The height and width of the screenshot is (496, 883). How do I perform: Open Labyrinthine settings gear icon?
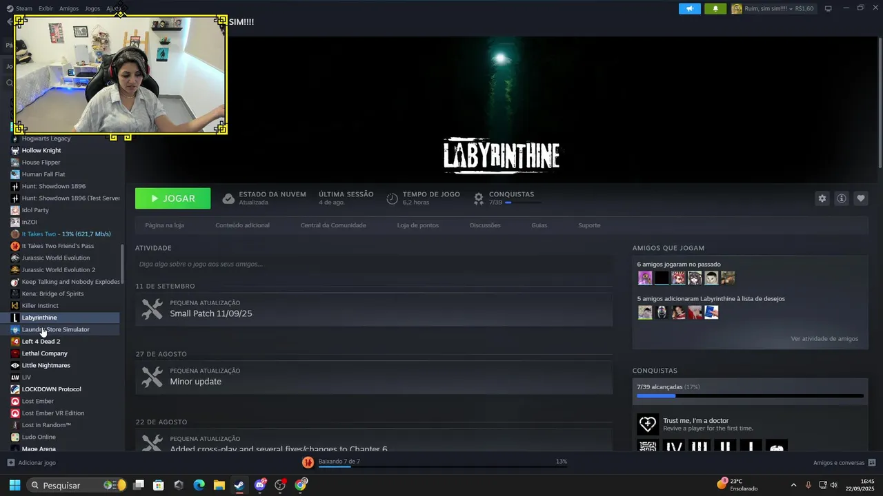click(822, 198)
